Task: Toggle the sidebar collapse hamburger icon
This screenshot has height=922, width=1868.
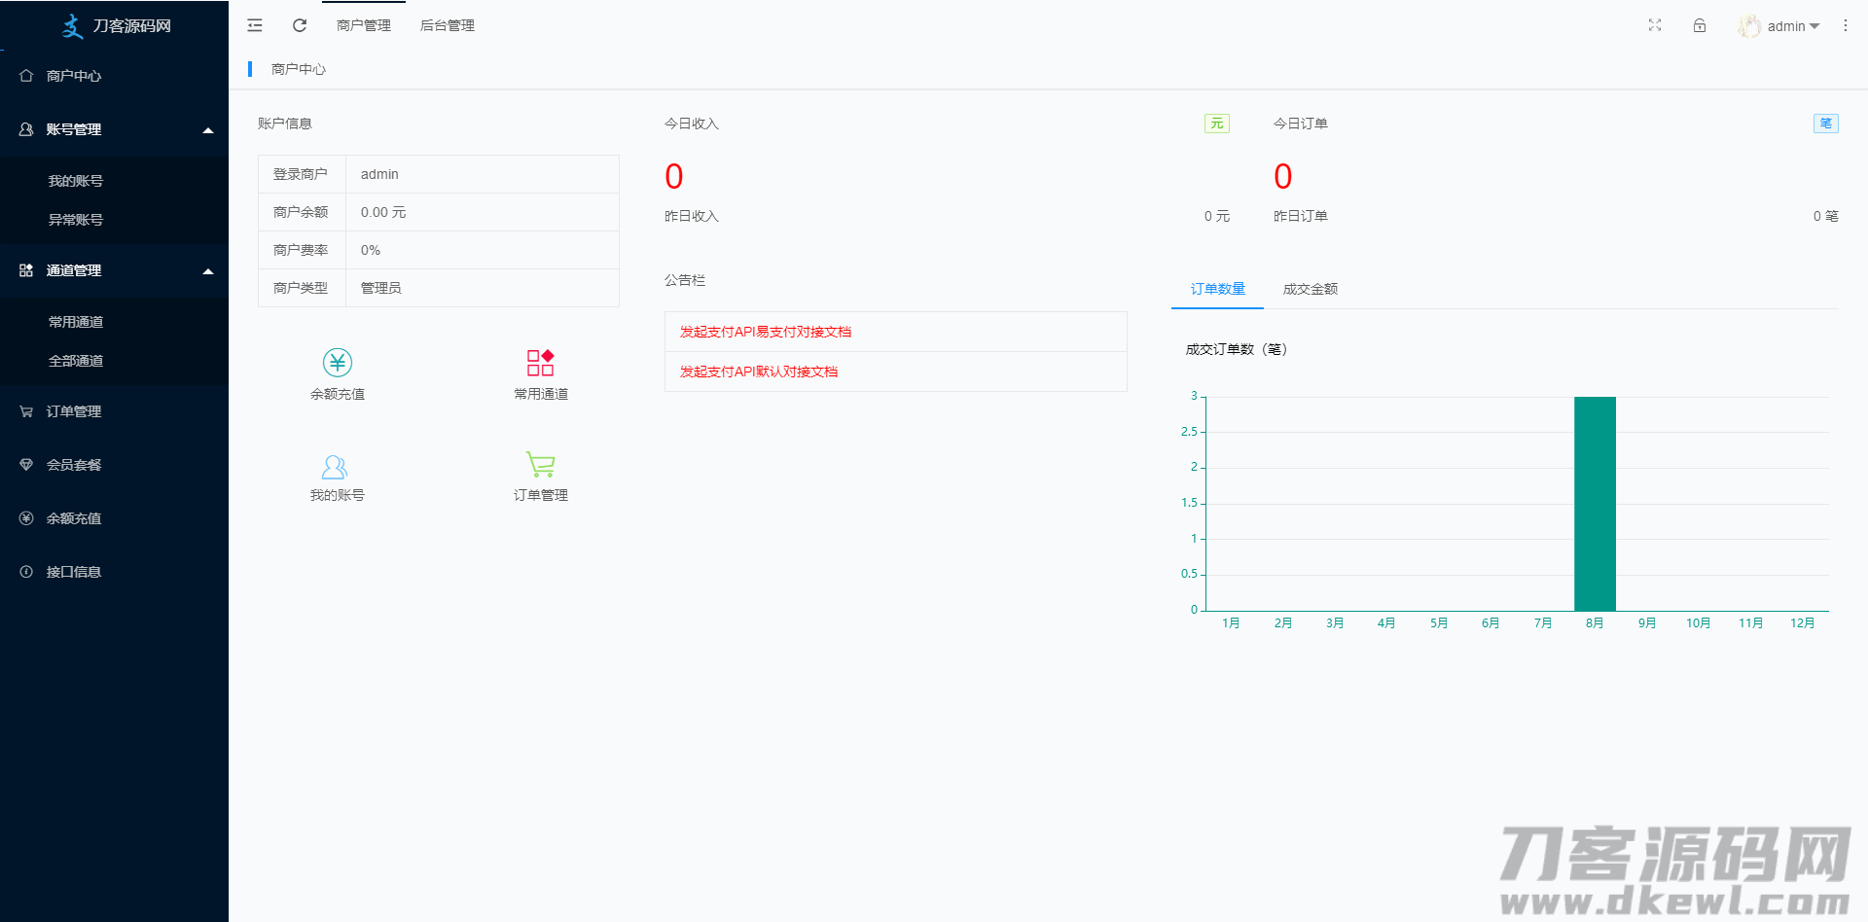Action: click(255, 25)
